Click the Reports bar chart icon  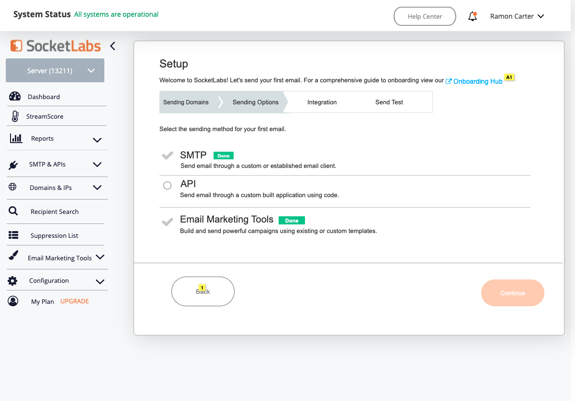pyautogui.click(x=16, y=138)
